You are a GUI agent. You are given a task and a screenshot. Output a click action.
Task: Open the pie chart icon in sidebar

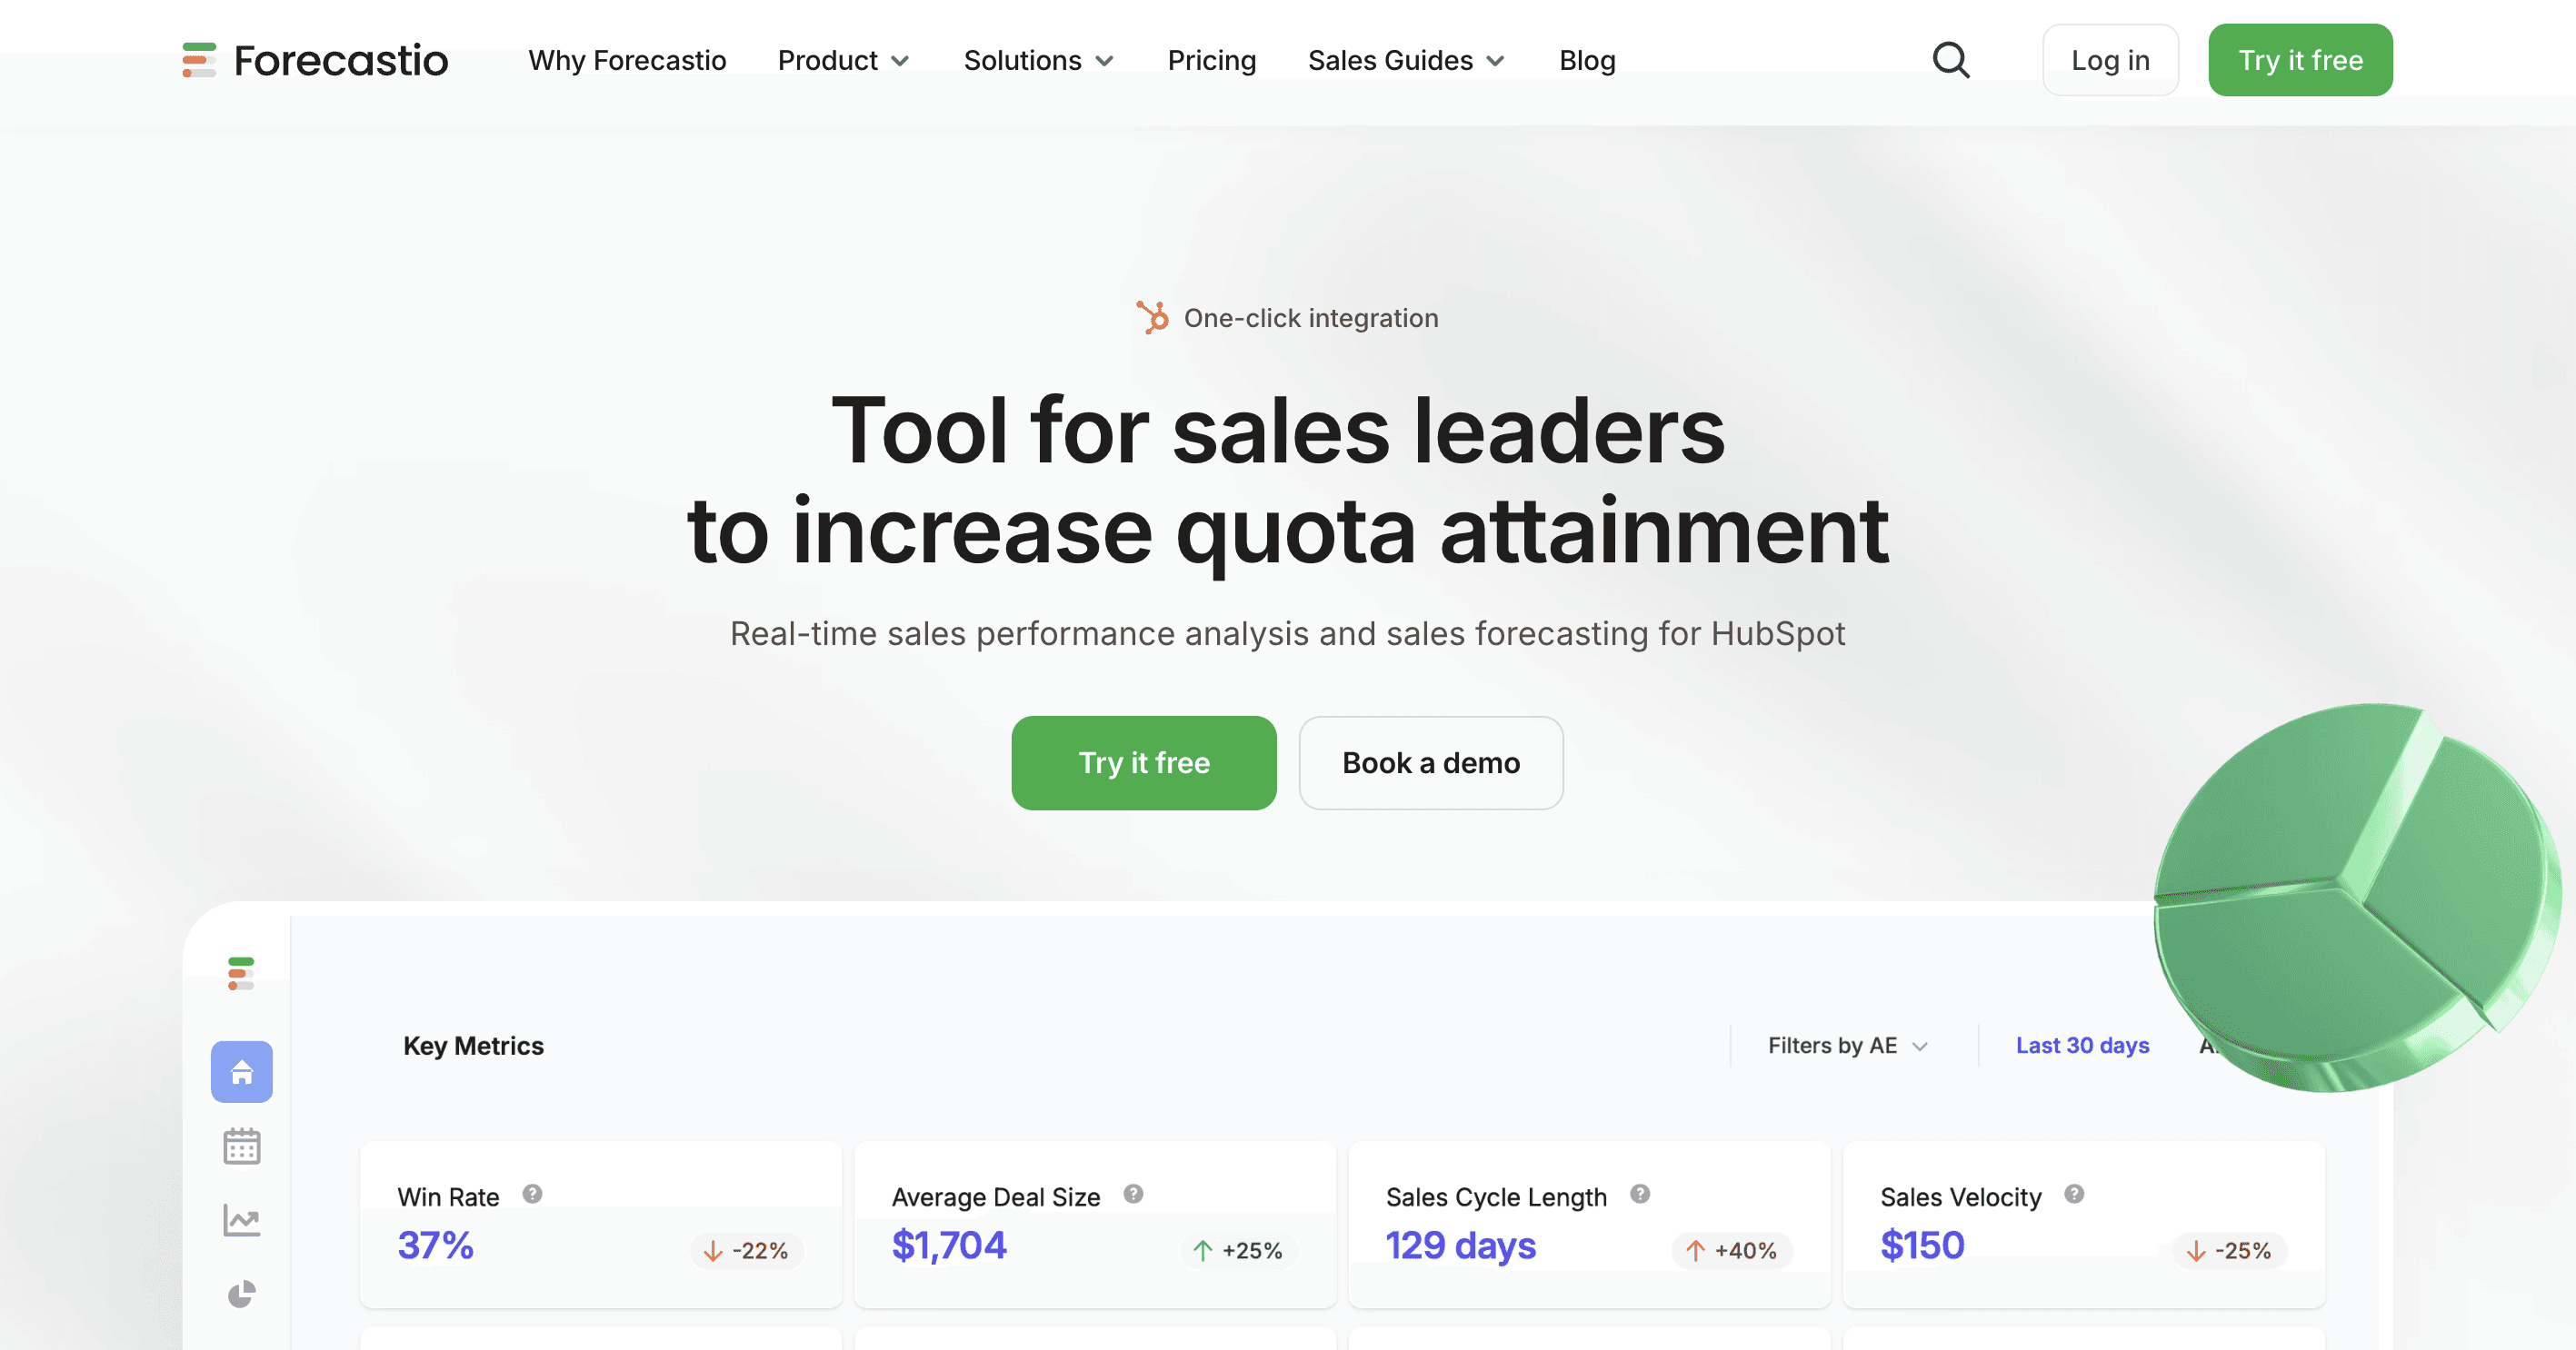242,1294
